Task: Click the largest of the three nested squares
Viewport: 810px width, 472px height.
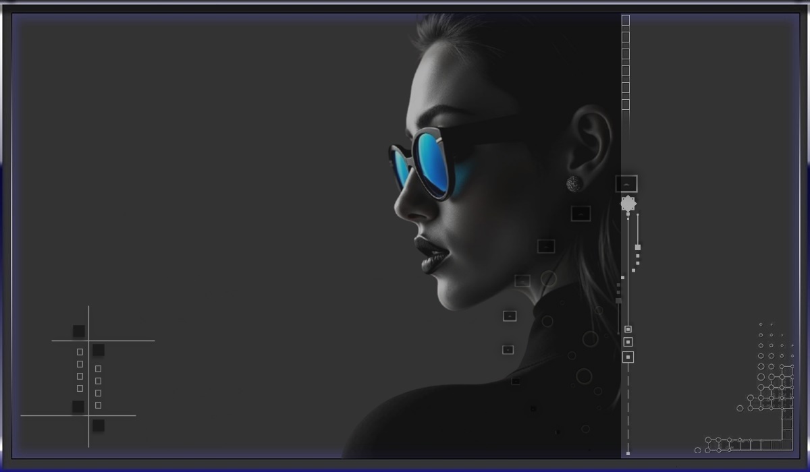Action: [628, 357]
